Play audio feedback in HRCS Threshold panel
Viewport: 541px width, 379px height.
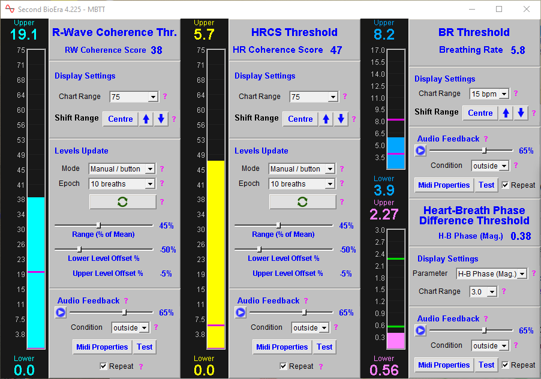click(x=240, y=312)
